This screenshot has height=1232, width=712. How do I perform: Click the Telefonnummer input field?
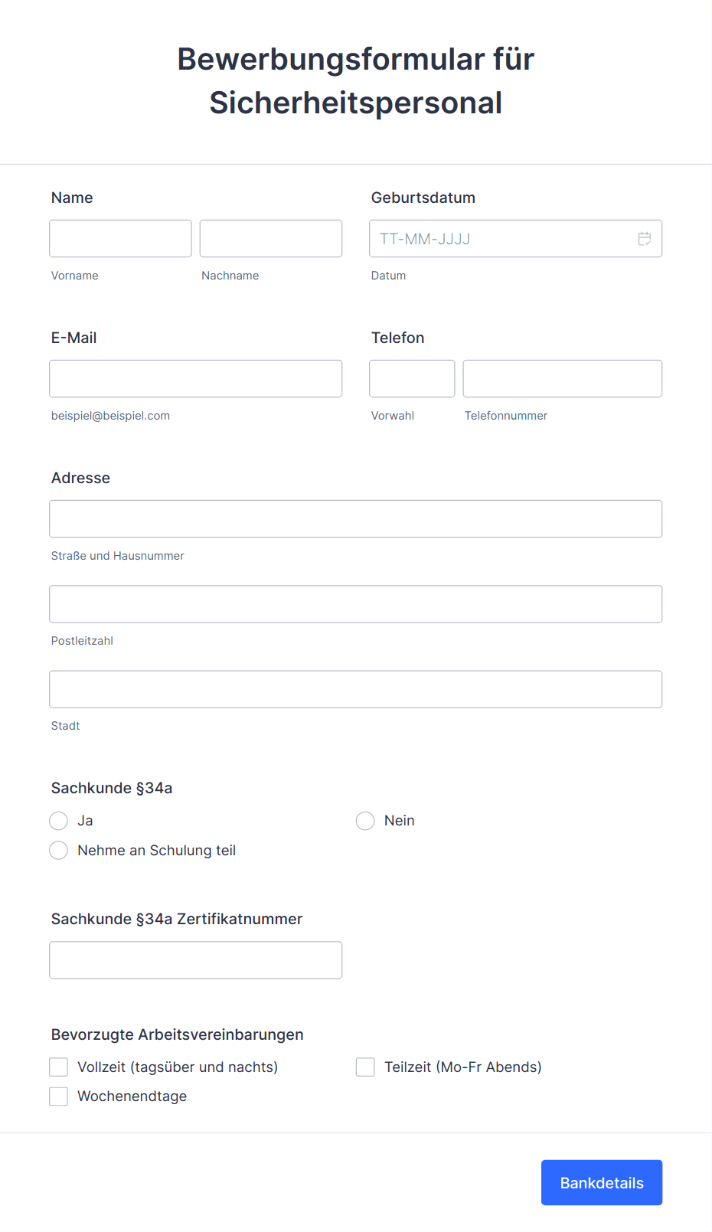point(563,379)
